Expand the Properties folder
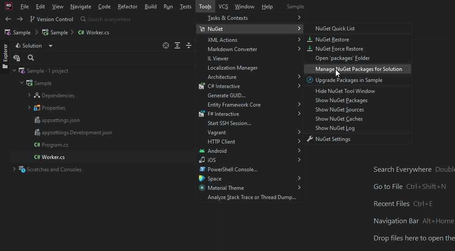Image resolution: width=455 pixels, height=251 pixels. pyautogui.click(x=29, y=107)
